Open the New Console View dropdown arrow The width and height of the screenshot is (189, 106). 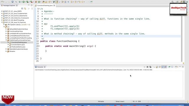178,67
